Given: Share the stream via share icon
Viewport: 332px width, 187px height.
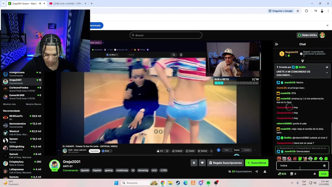Looking at the screenshot, I should [x=257, y=171].
